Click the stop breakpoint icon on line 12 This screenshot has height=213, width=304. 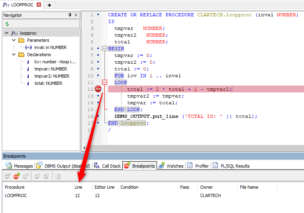tap(98, 89)
